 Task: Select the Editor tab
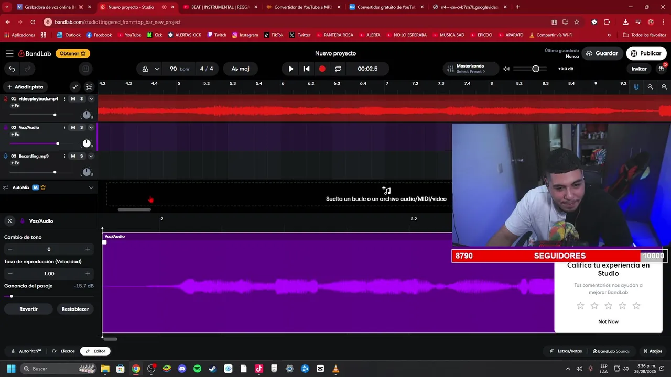pyautogui.click(x=95, y=351)
